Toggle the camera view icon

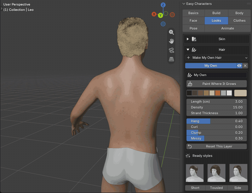(171, 50)
